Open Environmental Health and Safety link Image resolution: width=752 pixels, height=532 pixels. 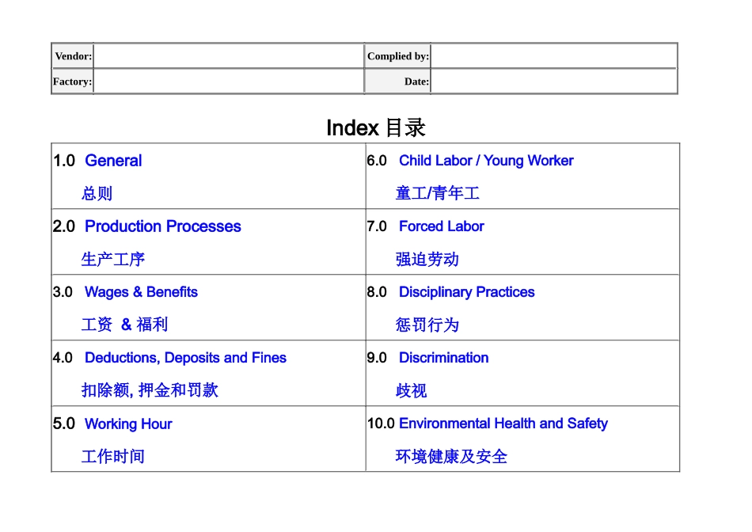[x=503, y=424]
